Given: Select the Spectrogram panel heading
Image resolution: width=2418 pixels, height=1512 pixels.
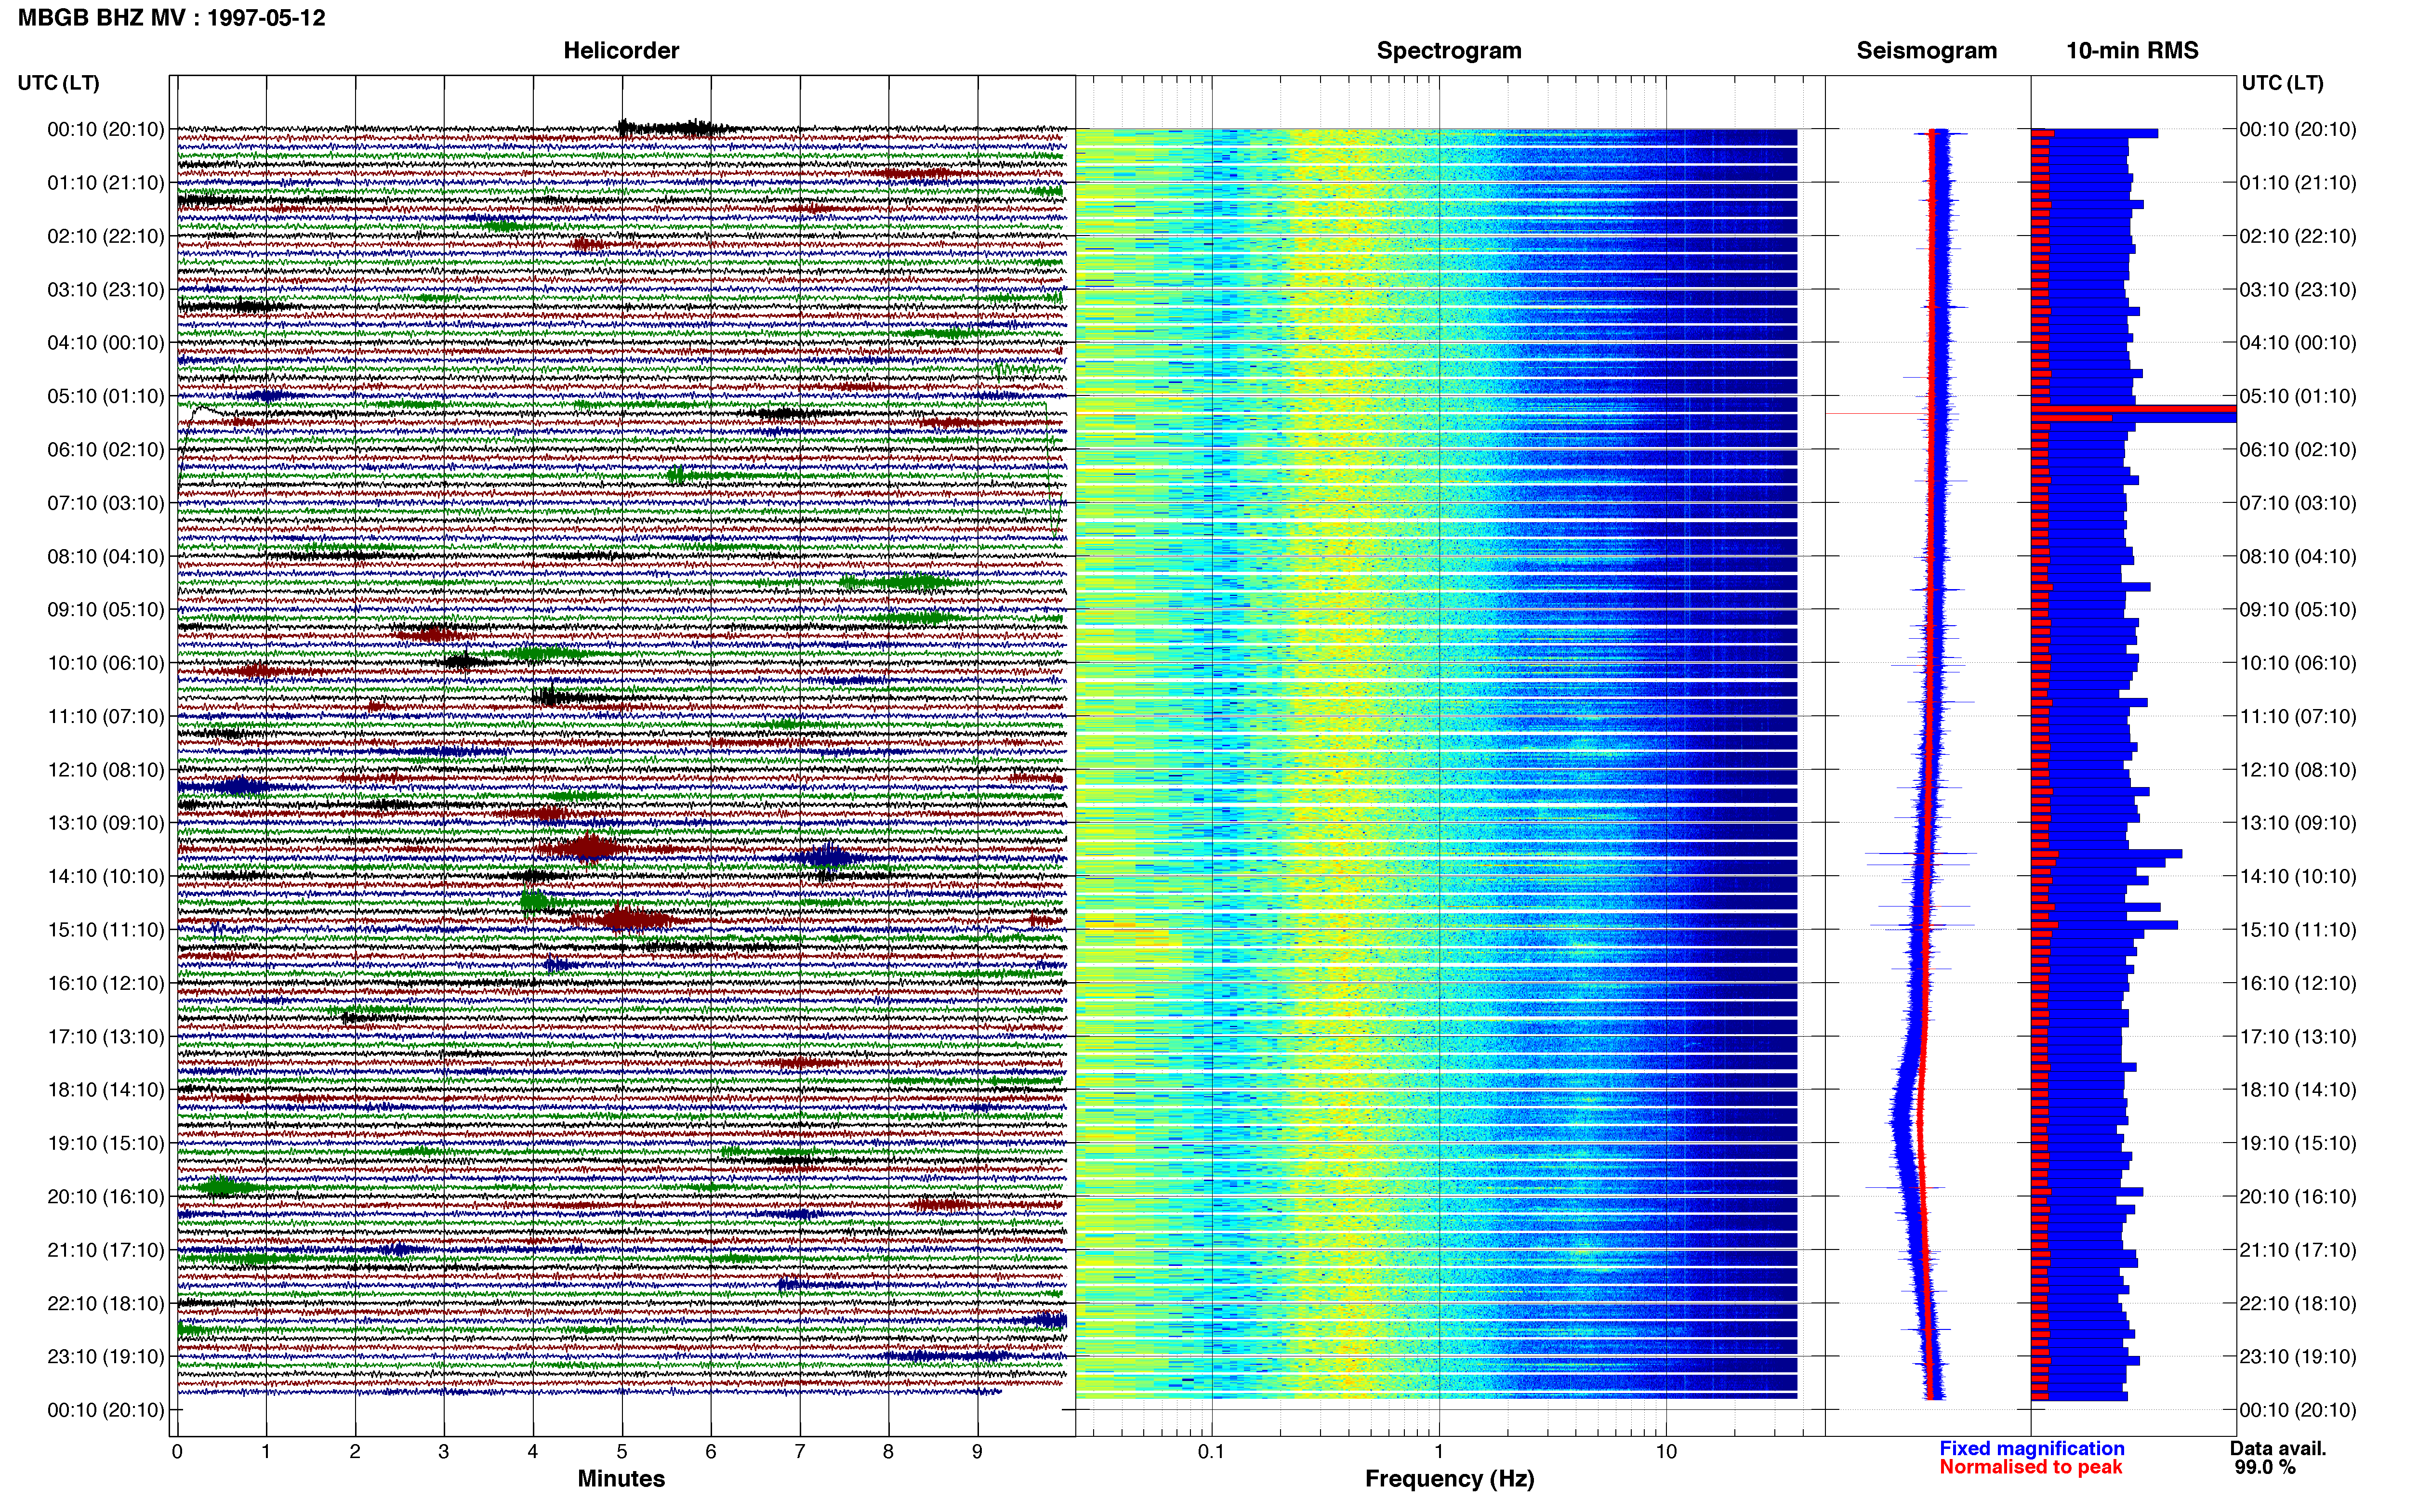Looking at the screenshot, I should [x=1449, y=51].
